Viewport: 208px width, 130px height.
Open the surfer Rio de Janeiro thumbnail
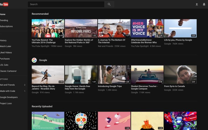click(48, 75)
